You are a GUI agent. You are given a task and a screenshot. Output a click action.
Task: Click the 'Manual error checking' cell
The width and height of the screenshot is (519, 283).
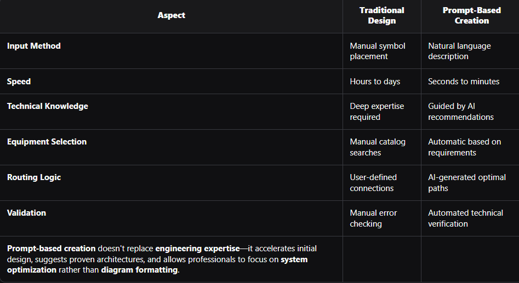[373, 218]
